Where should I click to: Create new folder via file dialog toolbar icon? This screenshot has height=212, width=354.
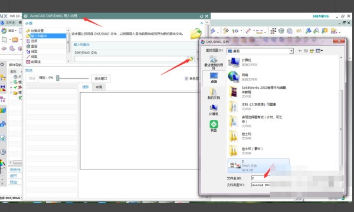coord(312,51)
